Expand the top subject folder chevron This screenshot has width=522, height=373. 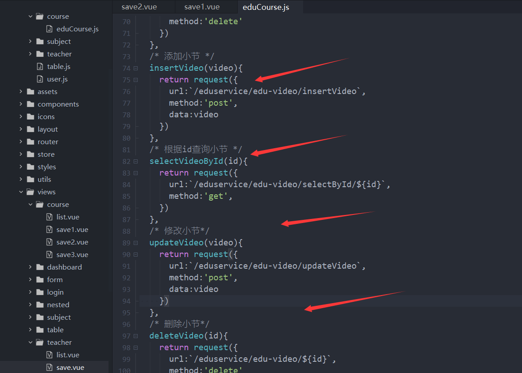click(30, 41)
